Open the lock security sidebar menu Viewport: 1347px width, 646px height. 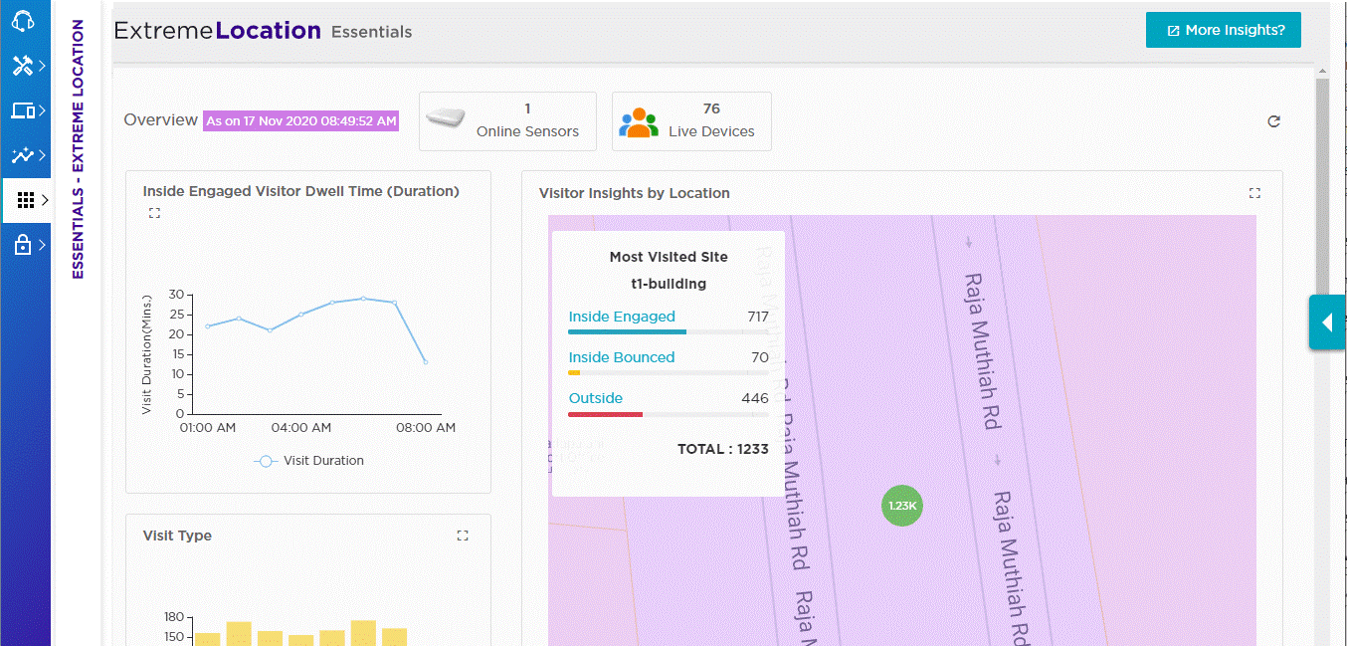tap(22, 245)
